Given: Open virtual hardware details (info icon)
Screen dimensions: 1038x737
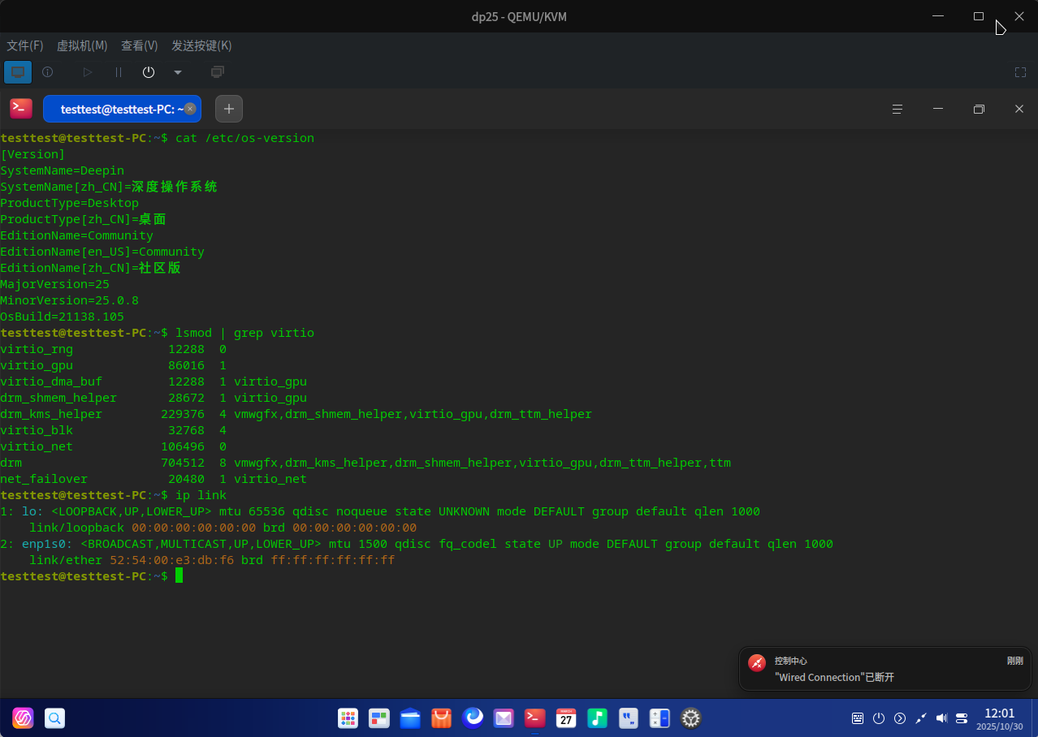Looking at the screenshot, I should pyautogui.click(x=48, y=72).
